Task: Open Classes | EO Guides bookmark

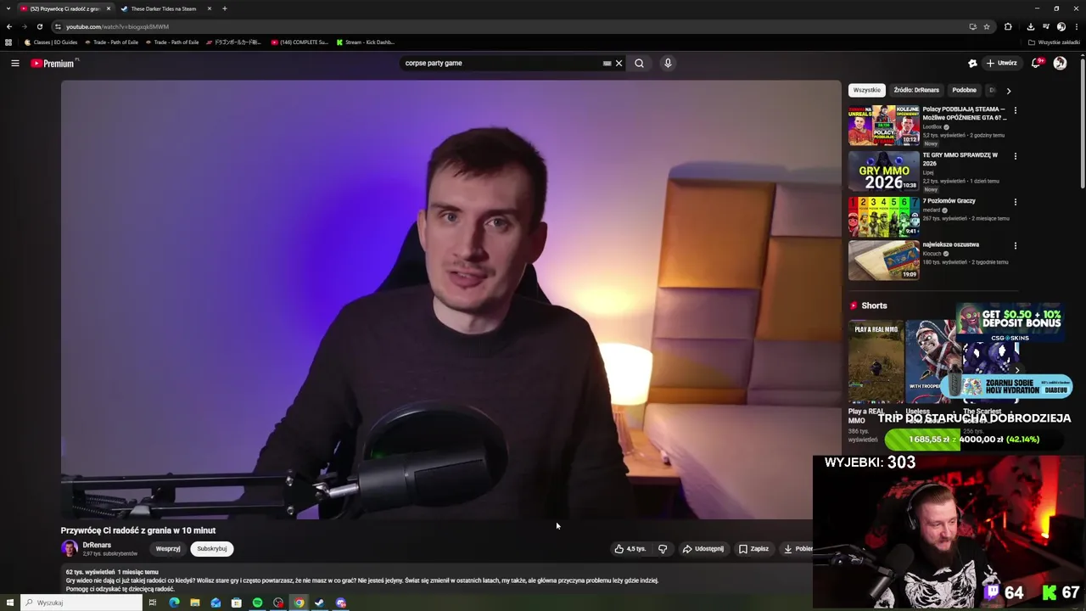Action: click(x=51, y=42)
